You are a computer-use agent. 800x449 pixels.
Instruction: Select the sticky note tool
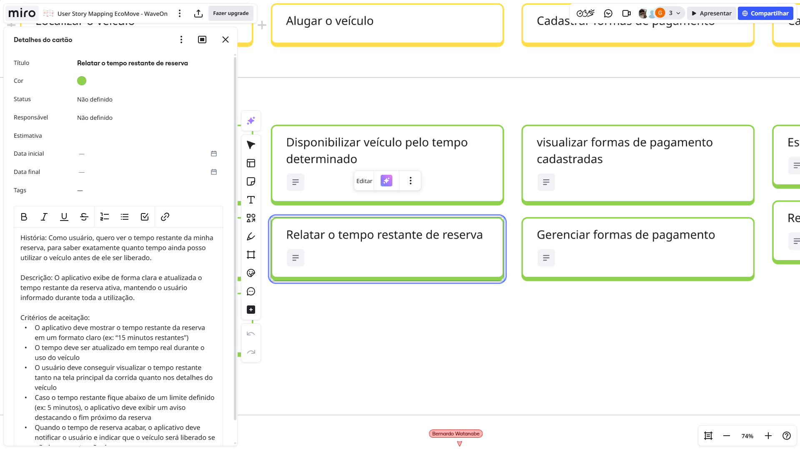tap(251, 181)
